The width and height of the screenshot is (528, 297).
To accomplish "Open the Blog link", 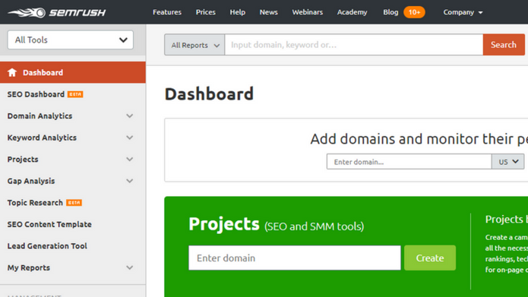I will [x=390, y=12].
